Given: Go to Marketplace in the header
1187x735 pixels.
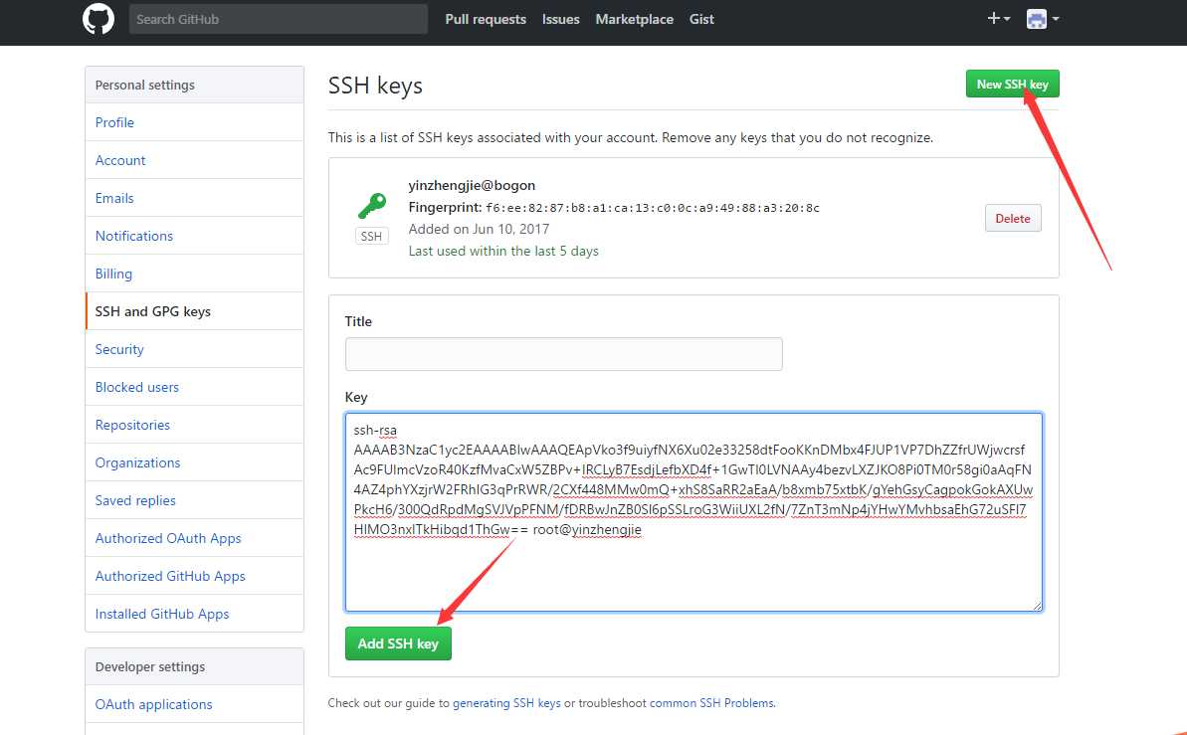Looking at the screenshot, I should [635, 20].
